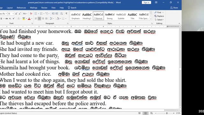Align text to the right
The height and width of the screenshot is (115, 204).
(43, 19)
